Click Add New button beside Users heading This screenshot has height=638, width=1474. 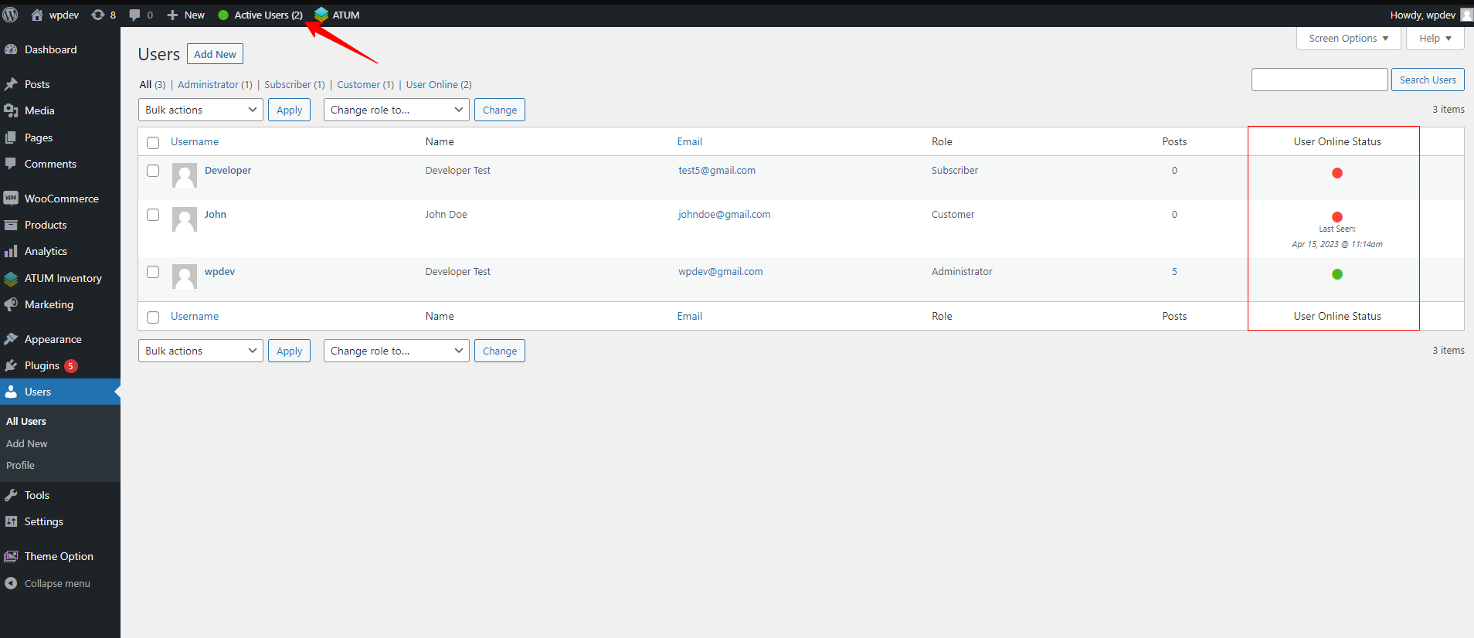point(215,54)
